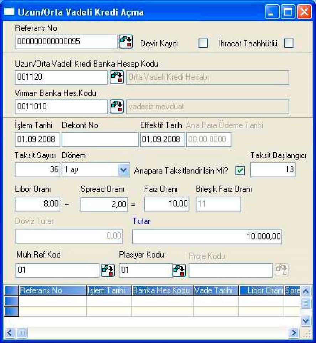This screenshot has width=316, height=343.
Task: Close the Kredi Açma window
Action: pyautogui.click(x=304, y=11)
